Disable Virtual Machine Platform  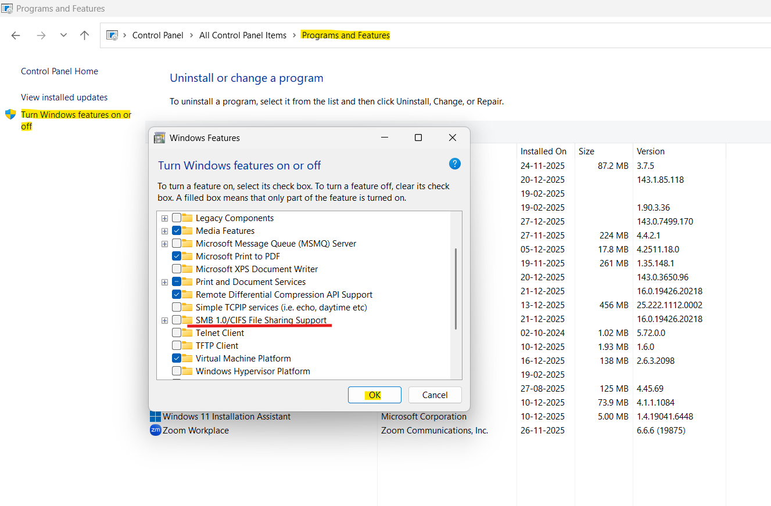(x=177, y=358)
